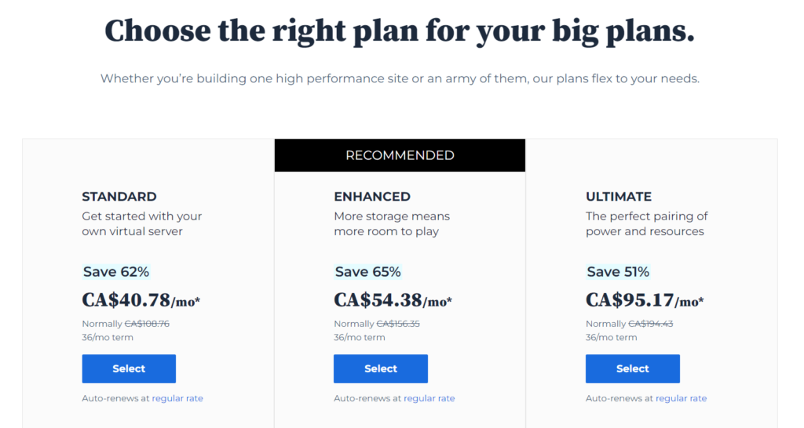Click the STANDARD plan heading
The width and height of the screenshot is (804, 428).
point(119,197)
